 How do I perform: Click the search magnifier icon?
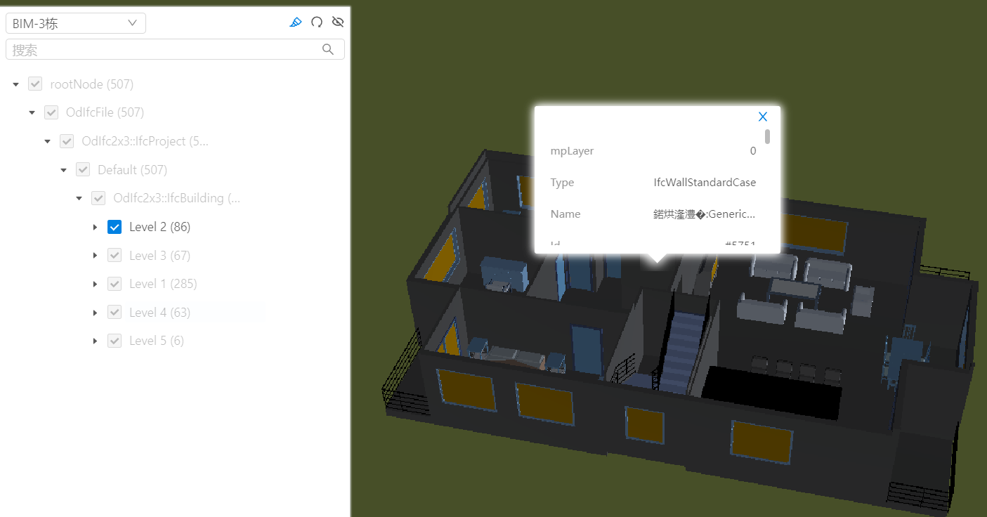click(328, 49)
